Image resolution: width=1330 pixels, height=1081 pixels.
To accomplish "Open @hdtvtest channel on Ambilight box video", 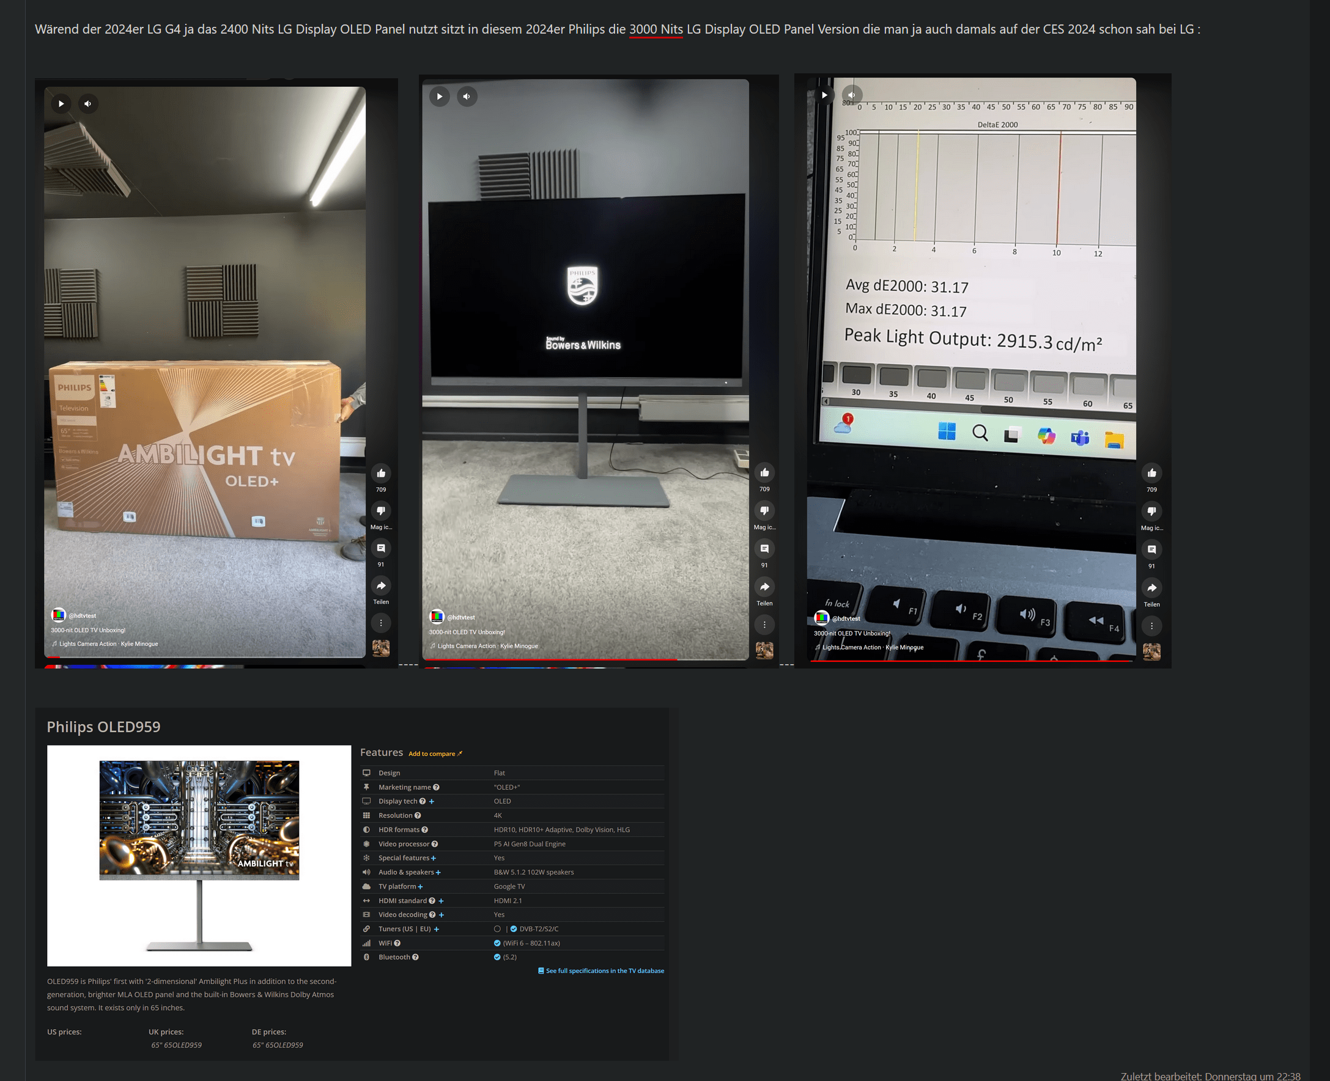I will pyautogui.click(x=82, y=615).
